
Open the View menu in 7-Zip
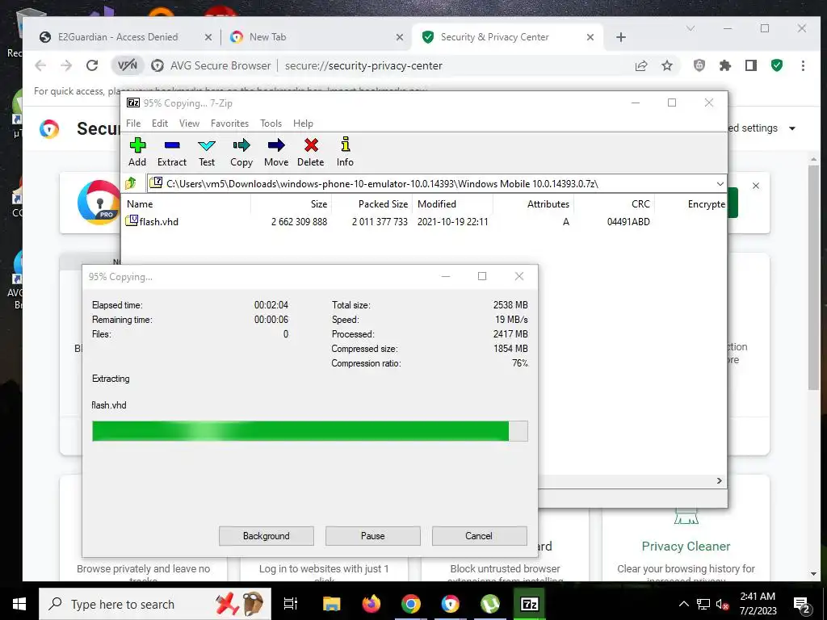point(189,124)
